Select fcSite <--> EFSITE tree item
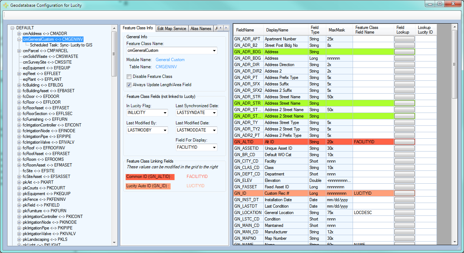This screenshot has width=464, height=253. (x=39, y=171)
